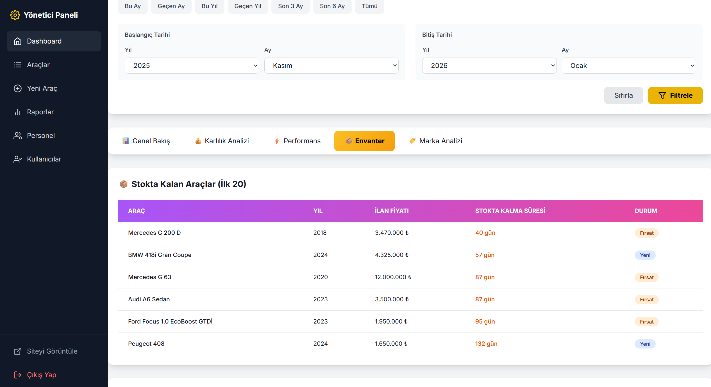Click the Siteyi Görüntüle external link icon
Viewport: 711px width, 387px height.
[18, 351]
